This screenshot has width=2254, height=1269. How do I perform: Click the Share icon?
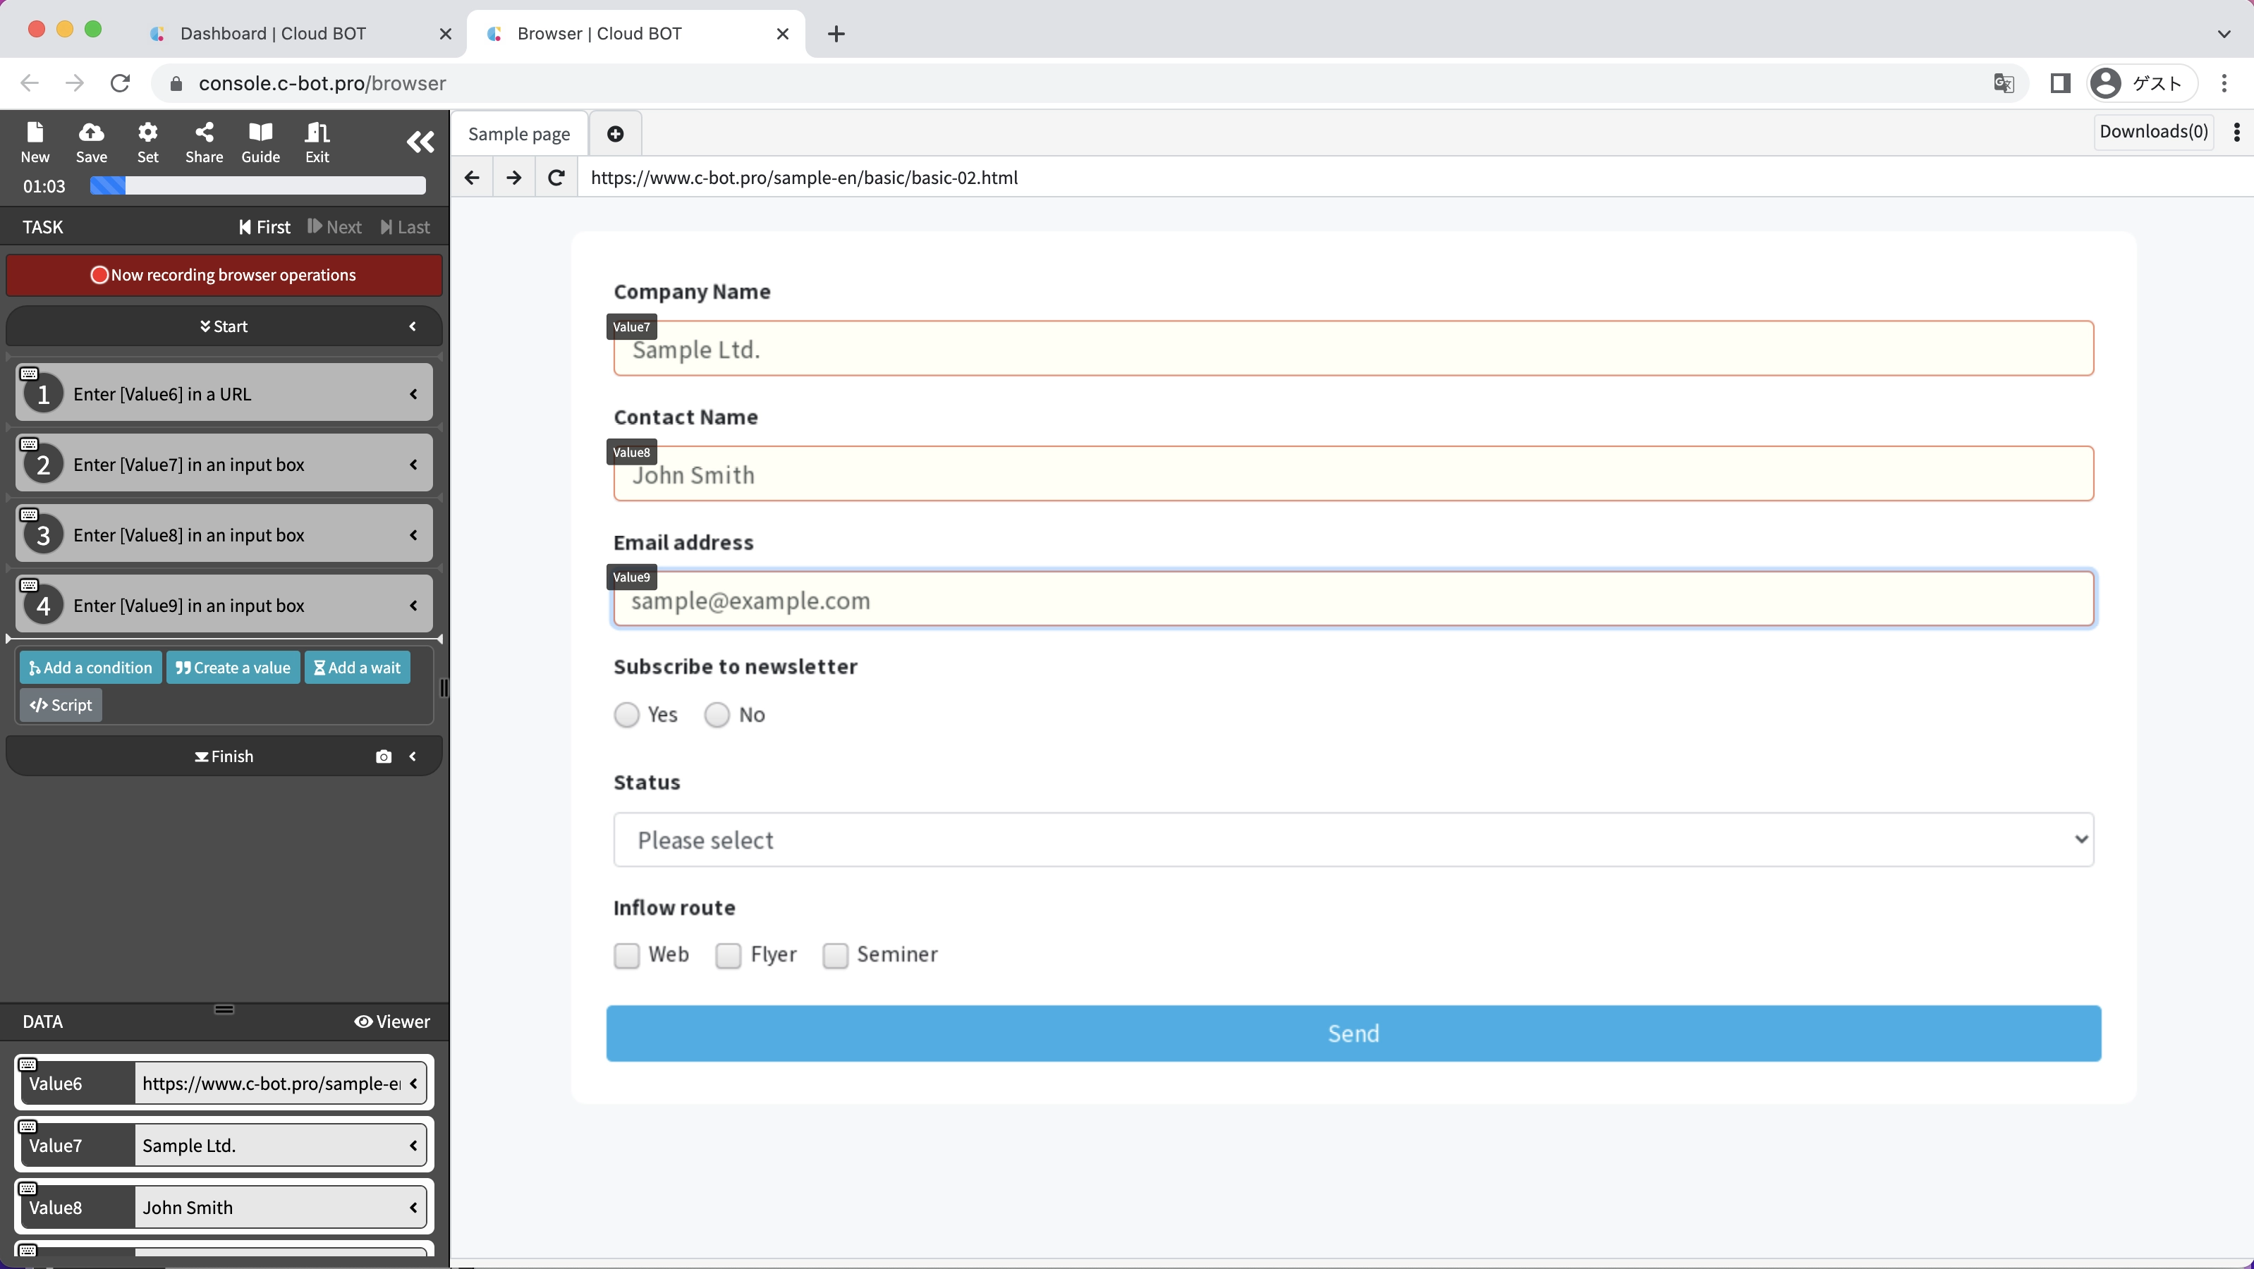pyautogui.click(x=204, y=133)
